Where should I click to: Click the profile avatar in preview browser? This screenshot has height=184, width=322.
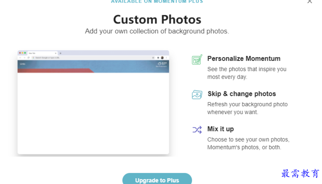(x=162, y=58)
